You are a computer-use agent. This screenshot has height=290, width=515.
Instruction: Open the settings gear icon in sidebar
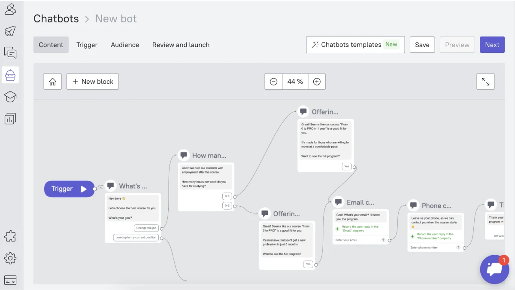point(10,258)
